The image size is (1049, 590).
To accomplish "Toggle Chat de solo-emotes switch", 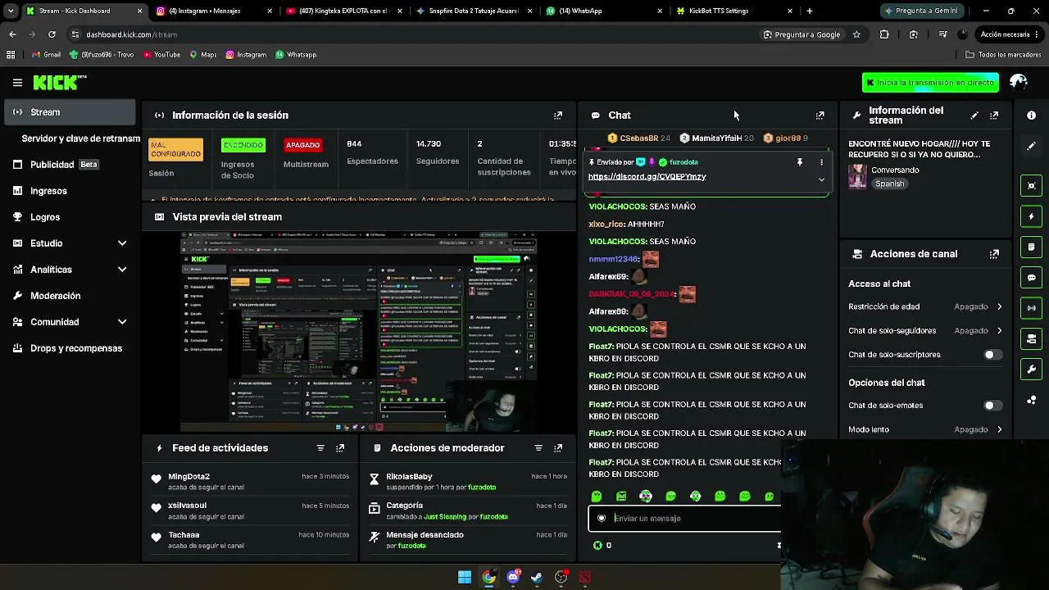I will coord(992,406).
